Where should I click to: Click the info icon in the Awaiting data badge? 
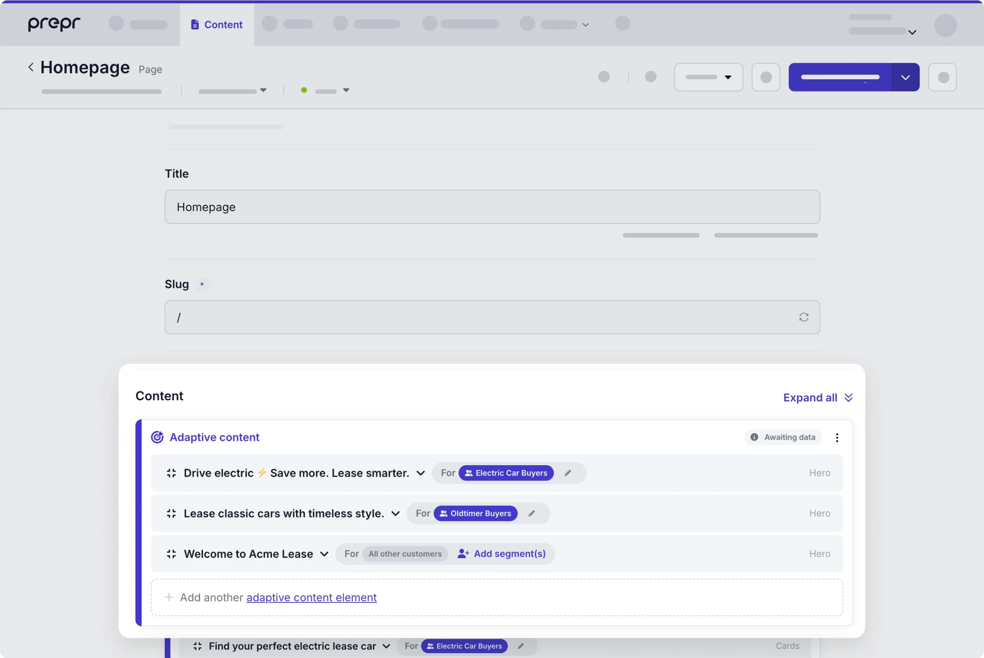754,437
